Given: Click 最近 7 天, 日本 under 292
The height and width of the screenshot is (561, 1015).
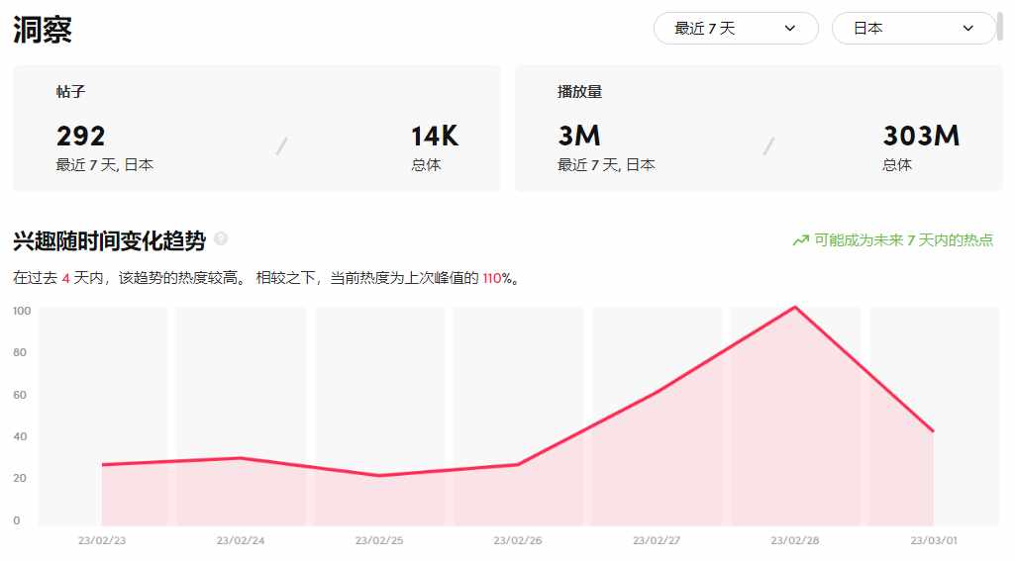Looking at the screenshot, I should pyautogui.click(x=105, y=165).
